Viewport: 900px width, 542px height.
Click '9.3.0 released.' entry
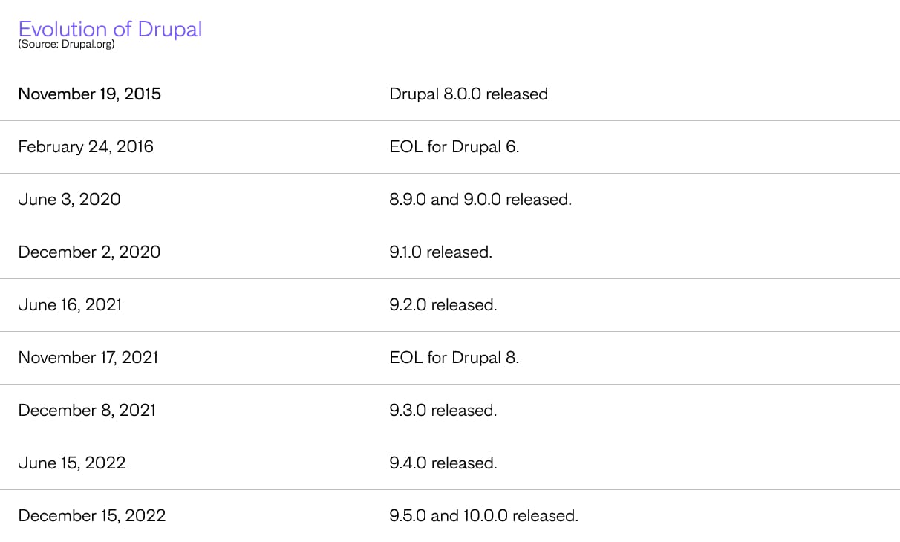[x=443, y=411]
